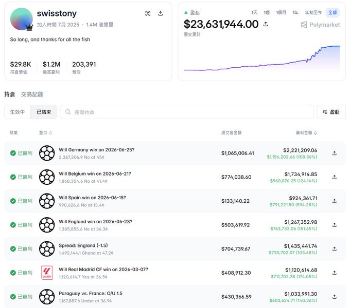This screenshot has height=308, width=350.
Task: Click the soccer ball icon for the Germany market
Action: (x=47, y=153)
